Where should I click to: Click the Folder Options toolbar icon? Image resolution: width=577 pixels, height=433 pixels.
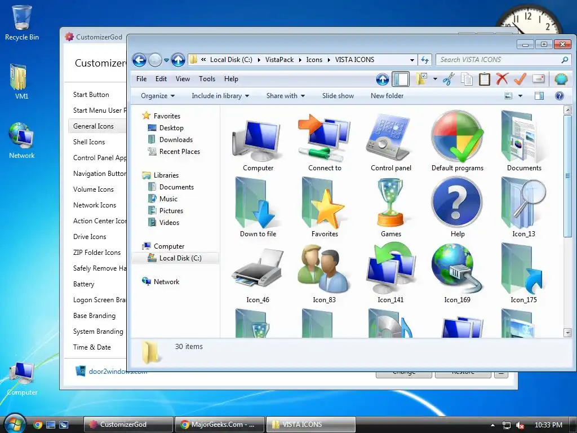click(x=421, y=79)
